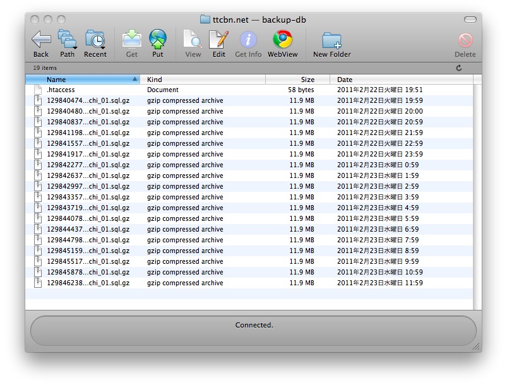
Task: Select the .htaccess file
Action: pyautogui.click(x=61, y=90)
